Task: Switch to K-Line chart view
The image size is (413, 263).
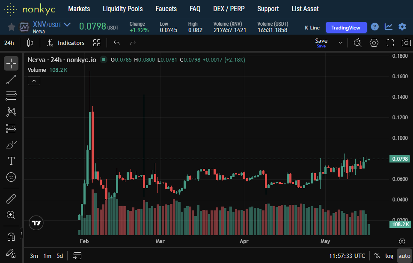Action: point(312,28)
